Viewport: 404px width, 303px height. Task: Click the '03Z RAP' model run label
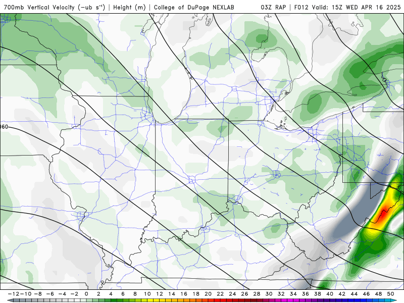(273, 7)
